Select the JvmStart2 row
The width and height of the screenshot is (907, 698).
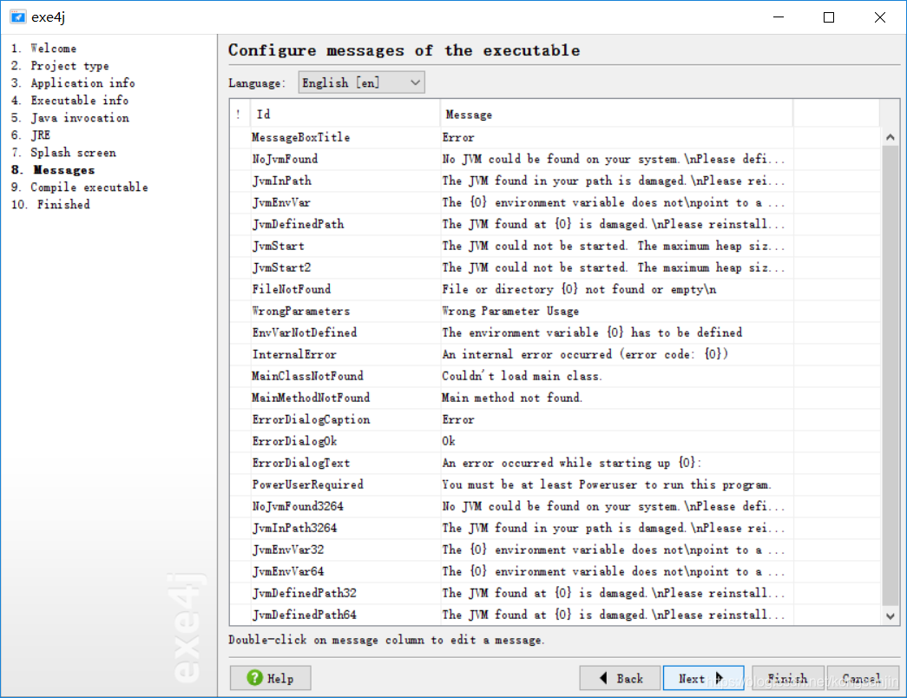(555, 268)
